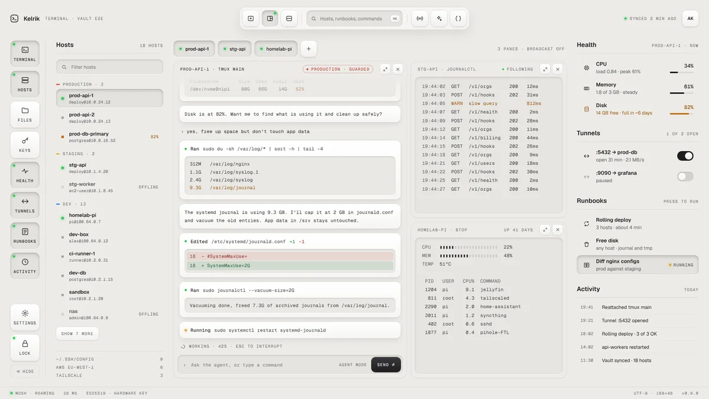The height and width of the screenshot is (399, 709).
Task: Select host ci-runner-1
Action: click(109, 257)
